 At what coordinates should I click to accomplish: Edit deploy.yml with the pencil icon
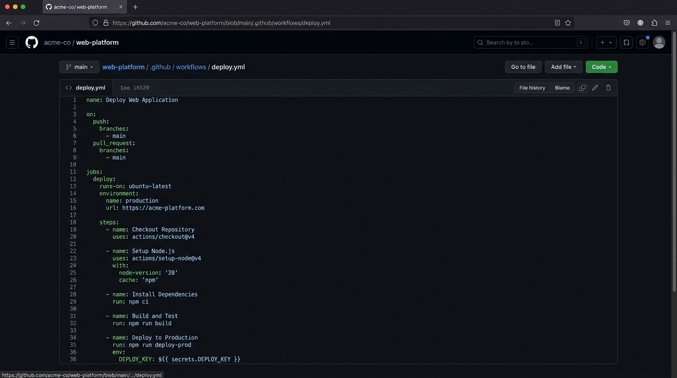595,88
